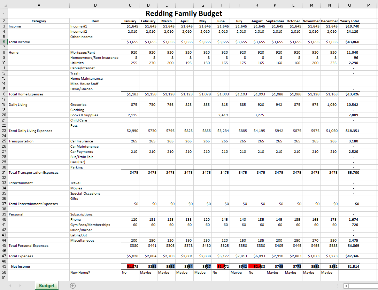Select the $43,860 yearly income total

(349, 42)
